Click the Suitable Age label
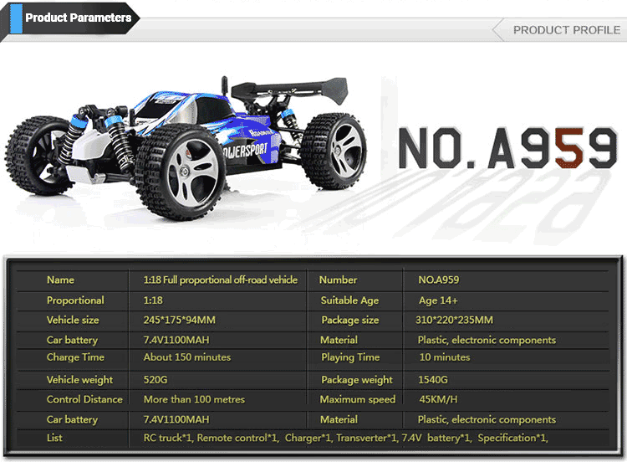The width and height of the screenshot is (627, 472). point(349,300)
